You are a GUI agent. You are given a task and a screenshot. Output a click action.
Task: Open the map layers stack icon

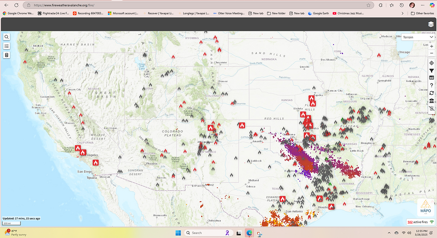(x=431, y=24)
